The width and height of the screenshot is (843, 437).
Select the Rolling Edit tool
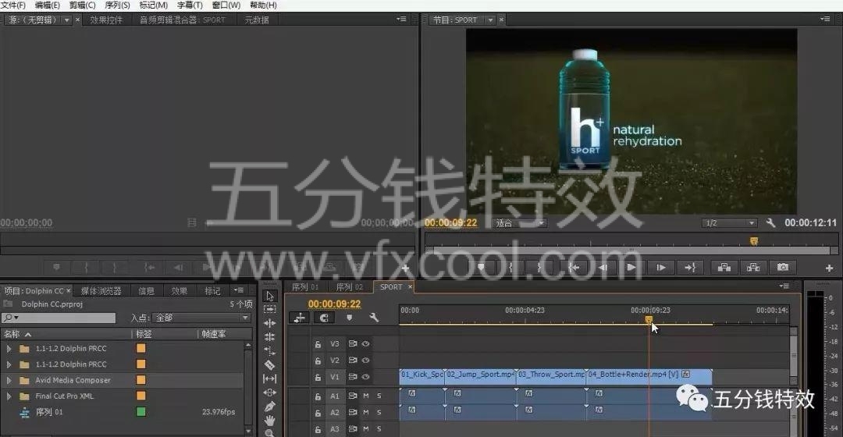click(x=270, y=337)
